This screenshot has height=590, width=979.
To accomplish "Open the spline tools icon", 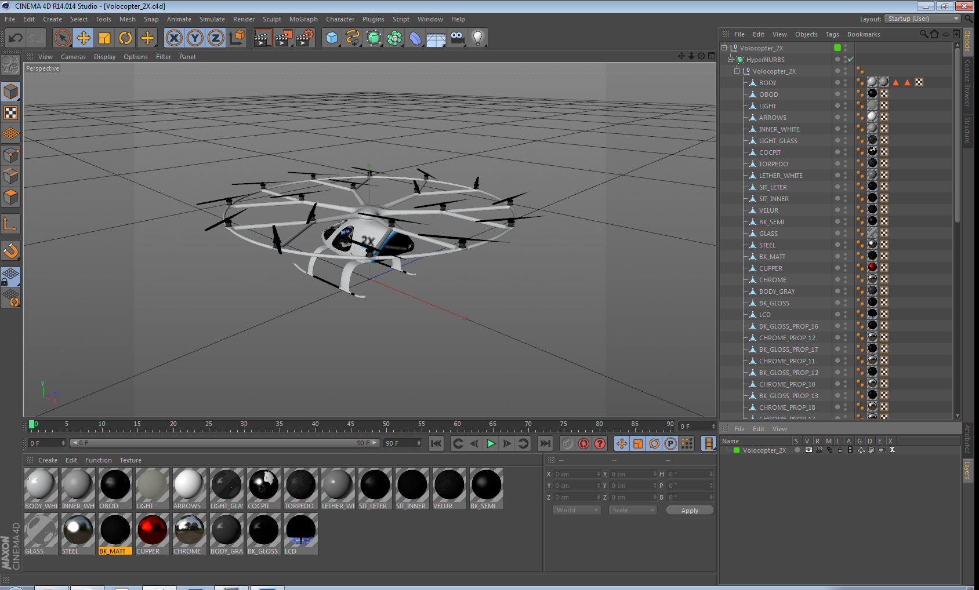I will [353, 38].
